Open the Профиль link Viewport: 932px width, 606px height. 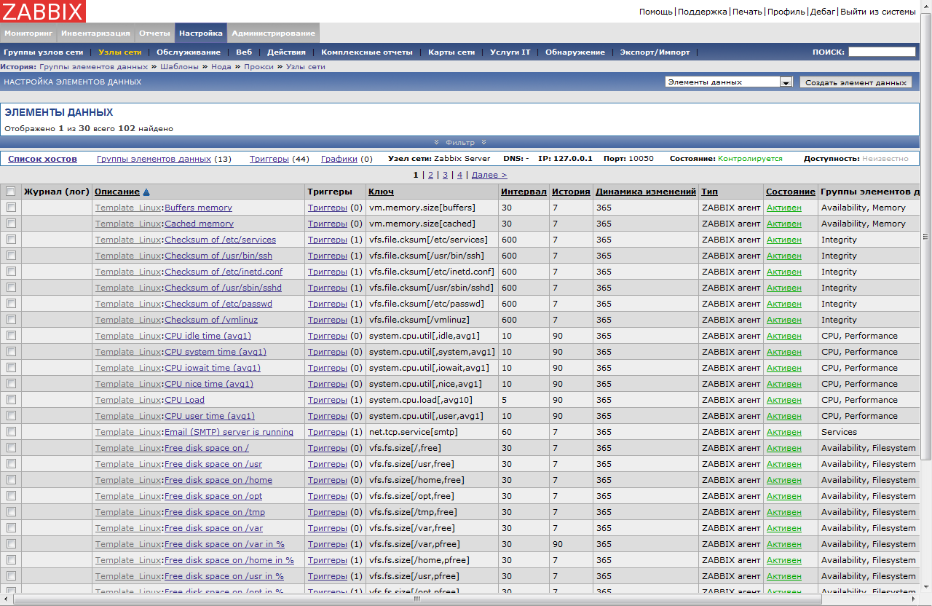point(786,12)
